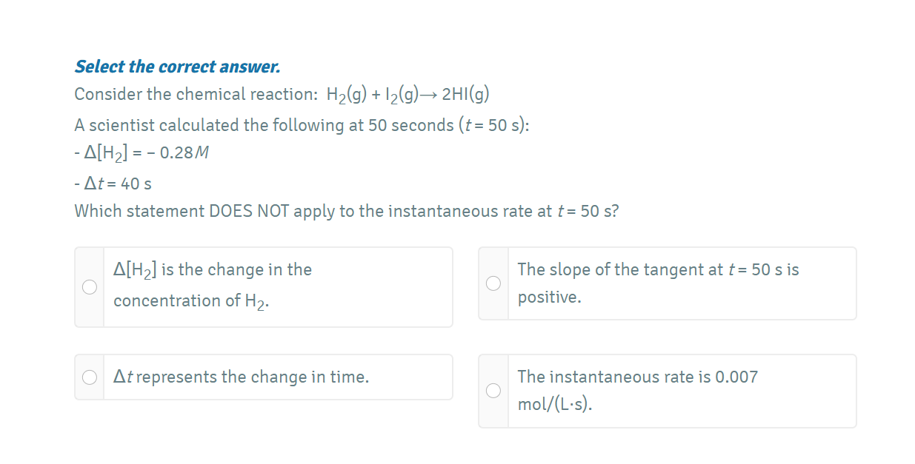Screen dimensions: 915x464
Task: Click answer text 'The instantaneous rate is 0.007'
Action: point(638,377)
